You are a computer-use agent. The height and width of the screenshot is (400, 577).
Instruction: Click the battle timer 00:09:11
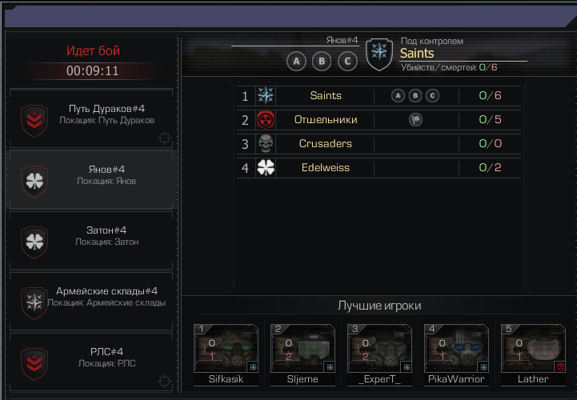coord(92,70)
